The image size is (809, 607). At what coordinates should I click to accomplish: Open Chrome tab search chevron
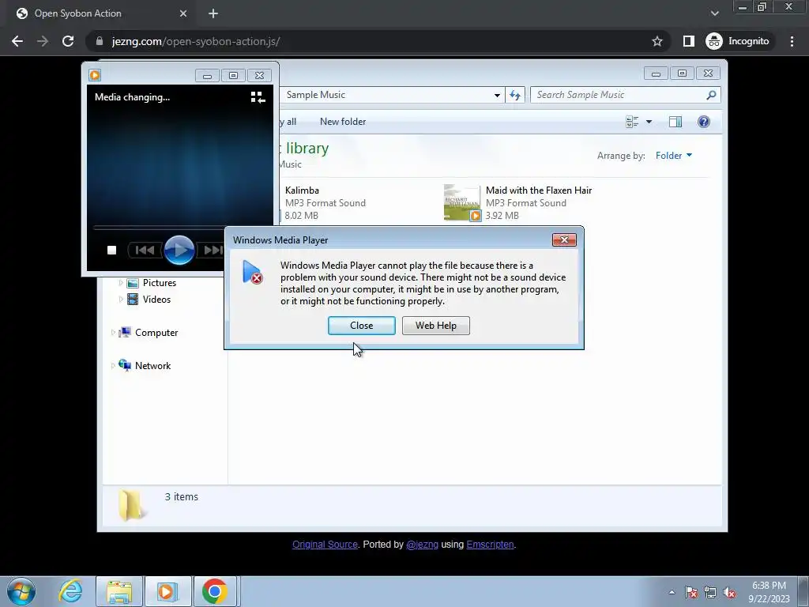[714, 13]
